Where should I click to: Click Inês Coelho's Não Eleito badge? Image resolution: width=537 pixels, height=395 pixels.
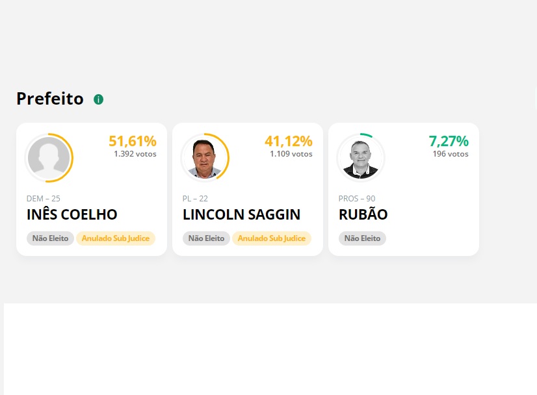click(51, 238)
